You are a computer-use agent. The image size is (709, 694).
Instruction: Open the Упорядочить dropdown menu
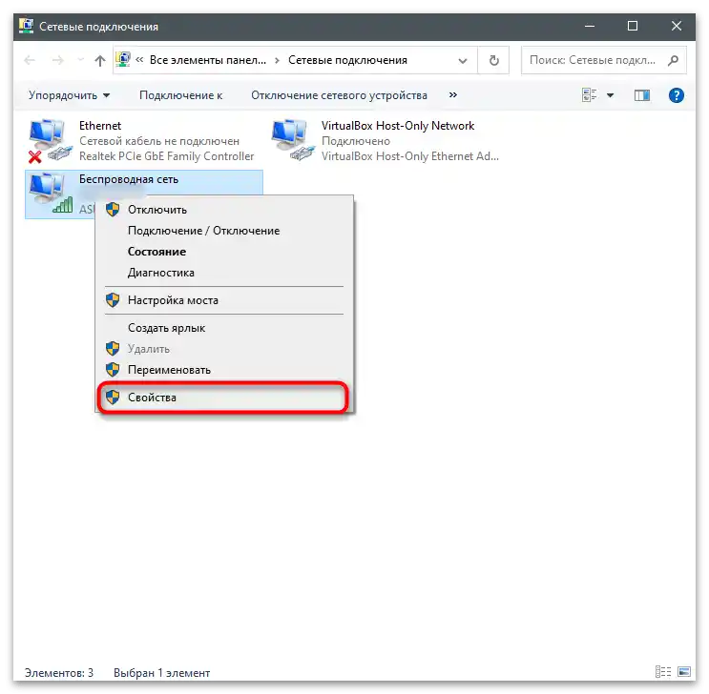click(x=69, y=95)
